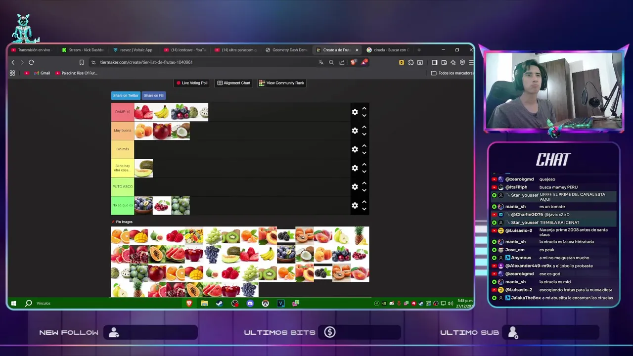Open Brave browser from the taskbar
This screenshot has width=633, height=356.
pos(189,303)
